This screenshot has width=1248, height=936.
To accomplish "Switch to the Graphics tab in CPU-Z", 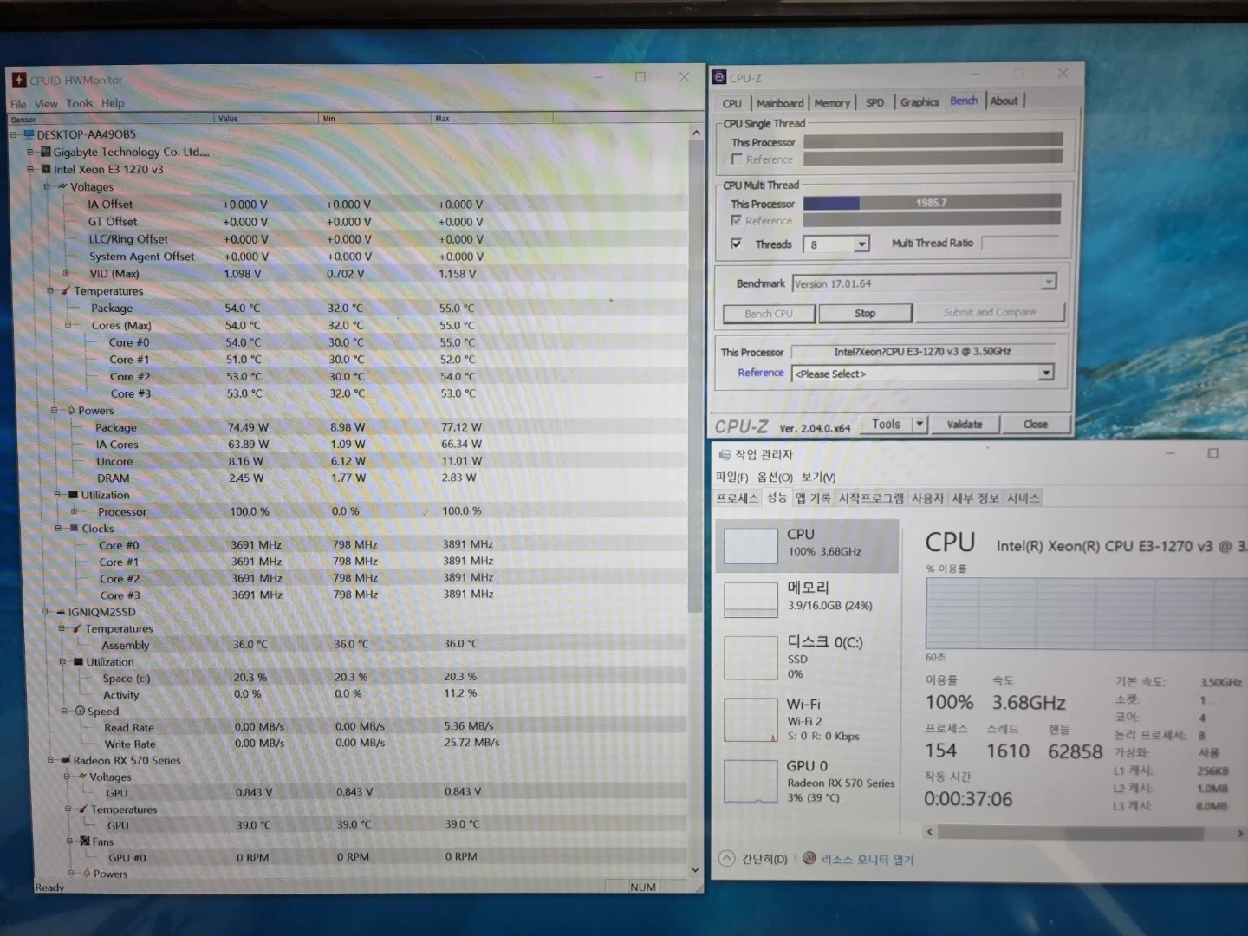I will pyautogui.click(x=919, y=101).
